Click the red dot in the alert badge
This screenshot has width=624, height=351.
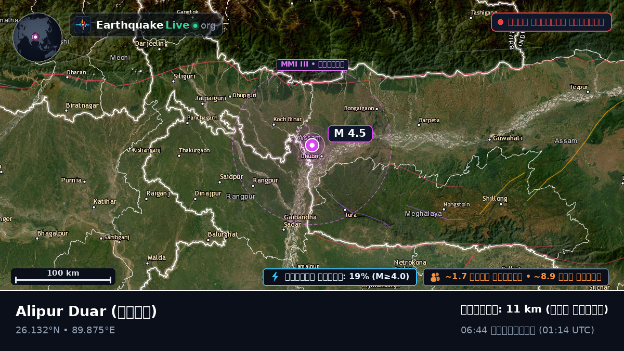500,22
